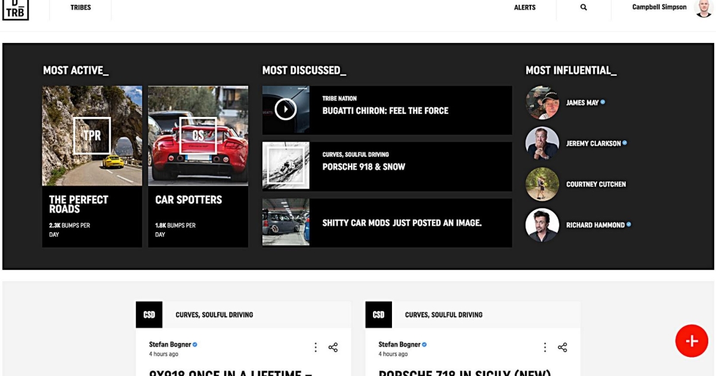Click Courtney Cutchen's avatar
The width and height of the screenshot is (716, 376).
542,184
